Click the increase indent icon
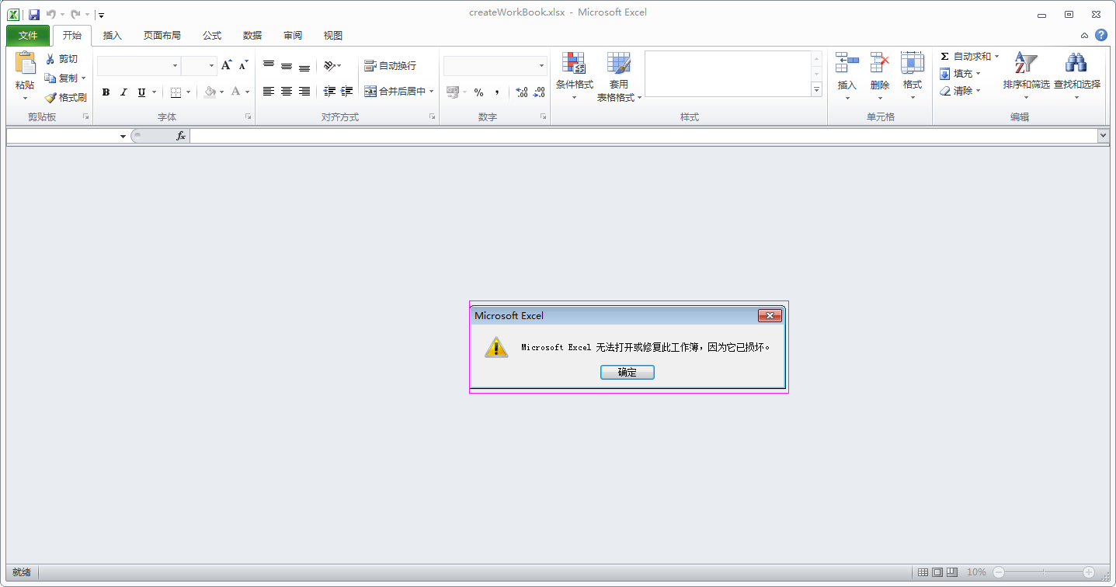The height and width of the screenshot is (587, 1116). 347,92
